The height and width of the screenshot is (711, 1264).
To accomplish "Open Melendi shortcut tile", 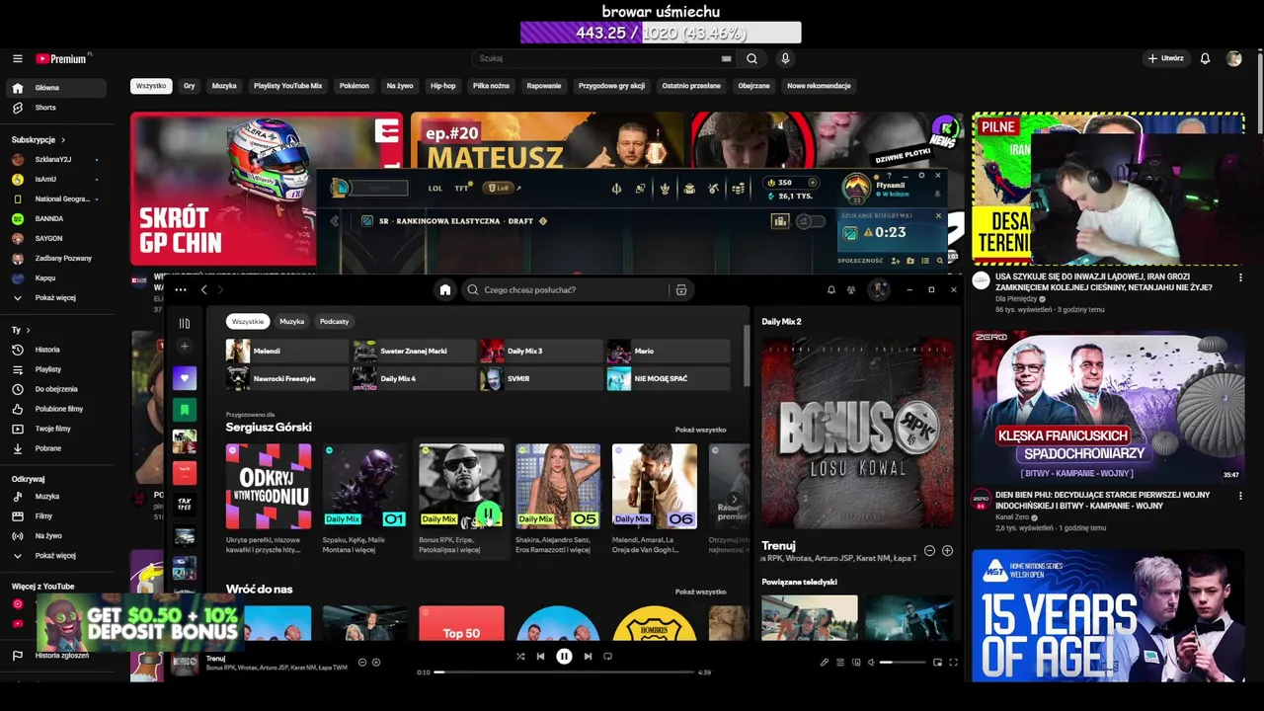I will [286, 351].
